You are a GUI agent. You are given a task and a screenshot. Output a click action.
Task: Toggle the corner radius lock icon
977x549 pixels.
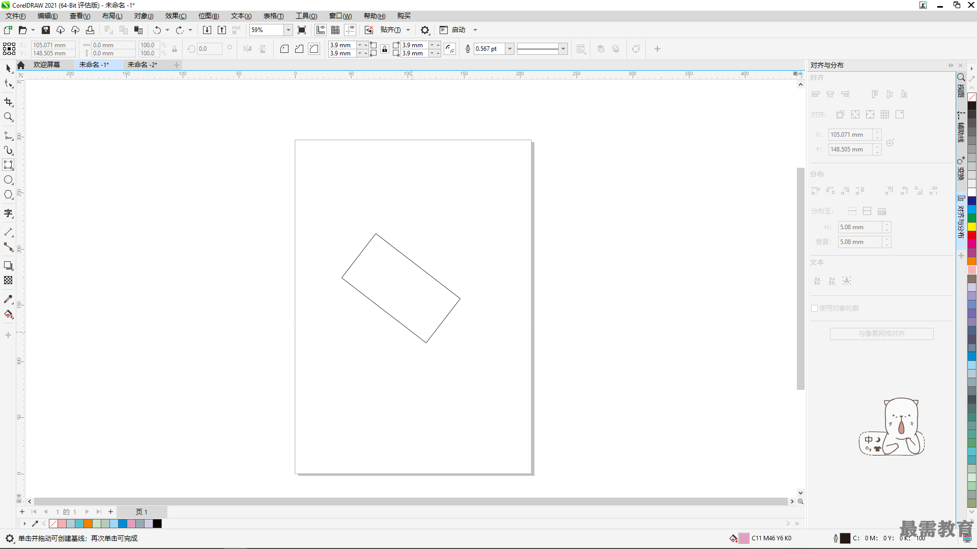[x=385, y=49]
